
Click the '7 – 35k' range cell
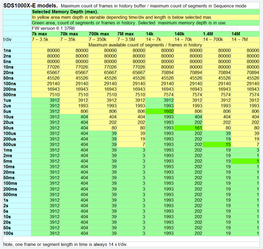(74, 39)
